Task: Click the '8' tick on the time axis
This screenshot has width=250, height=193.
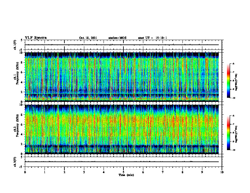Action: pos(182,172)
